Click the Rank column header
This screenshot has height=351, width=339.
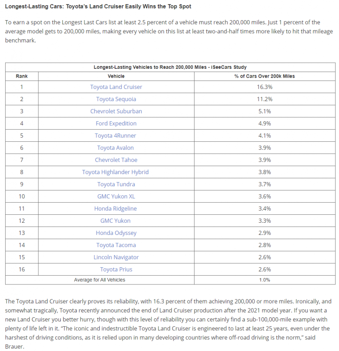click(x=22, y=76)
